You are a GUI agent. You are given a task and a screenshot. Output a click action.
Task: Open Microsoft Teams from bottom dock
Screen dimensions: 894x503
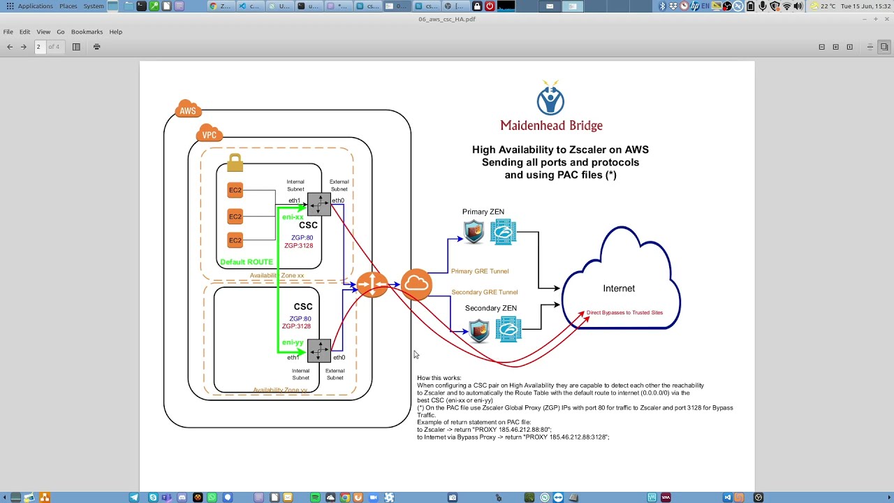point(166,497)
